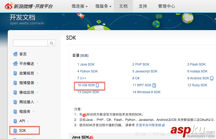This screenshot has height=139, width=216.
Task: Open the 管理中心 navigation tab
Action: (166, 6)
